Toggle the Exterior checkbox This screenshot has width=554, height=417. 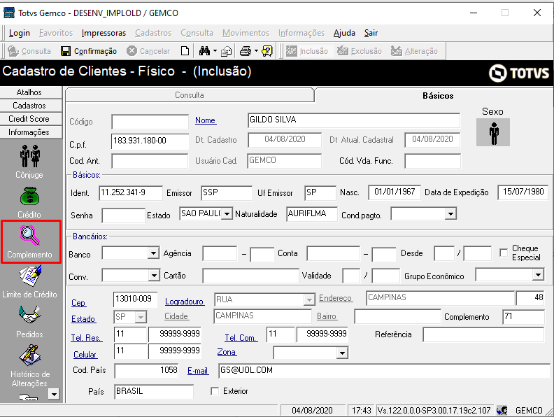(215, 391)
